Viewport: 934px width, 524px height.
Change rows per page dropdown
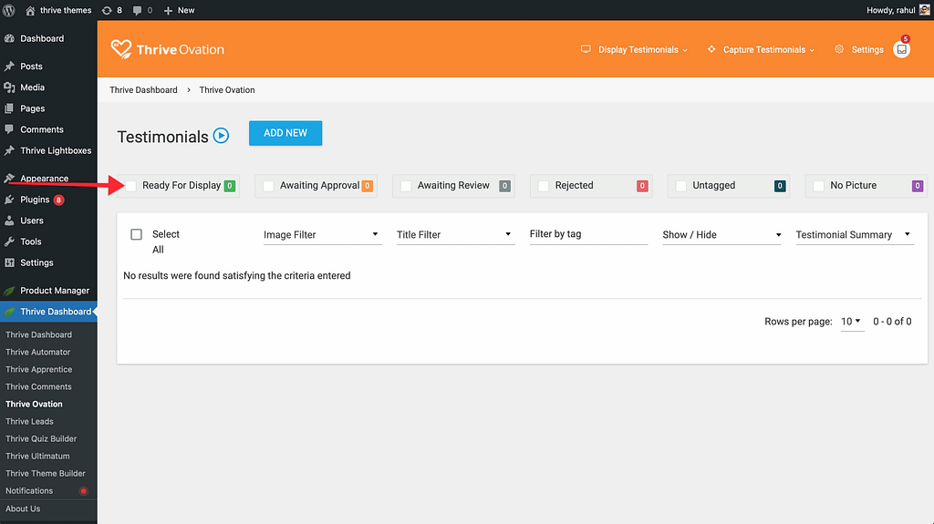tap(851, 322)
